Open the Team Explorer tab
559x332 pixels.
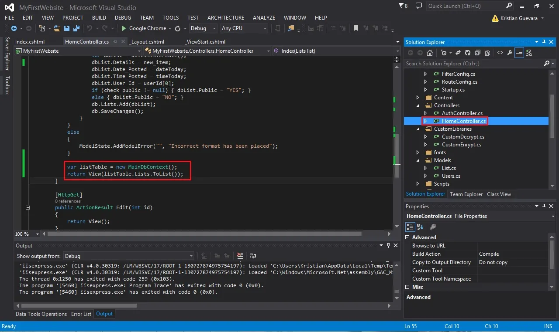(466, 194)
